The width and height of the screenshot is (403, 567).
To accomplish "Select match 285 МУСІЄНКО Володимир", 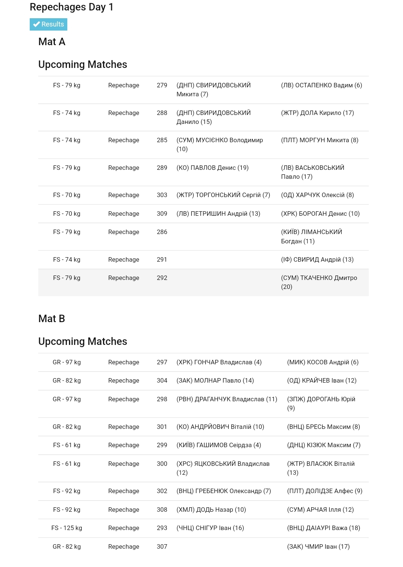I will (x=203, y=145).
